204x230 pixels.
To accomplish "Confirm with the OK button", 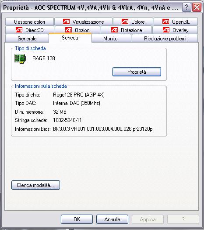I will (77, 219).
